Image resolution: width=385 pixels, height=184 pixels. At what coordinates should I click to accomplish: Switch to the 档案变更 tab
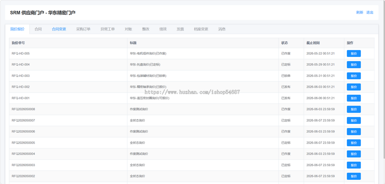201,29
